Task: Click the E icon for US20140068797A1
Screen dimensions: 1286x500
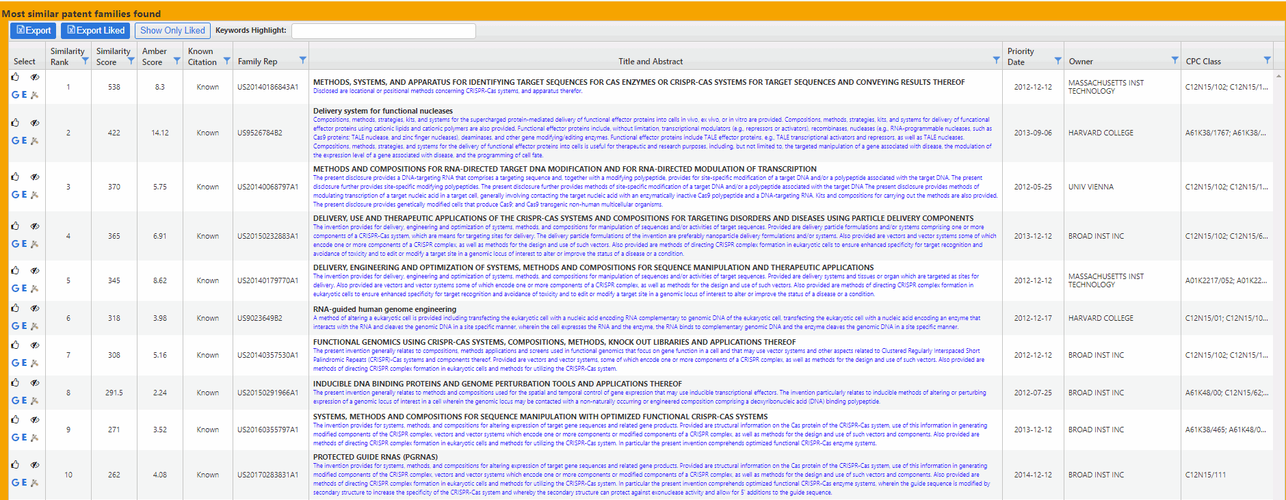Action: (x=24, y=195)
